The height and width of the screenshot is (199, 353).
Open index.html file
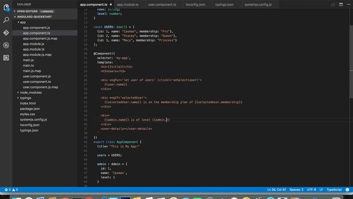pyautogui.click(x=28, y=103)
